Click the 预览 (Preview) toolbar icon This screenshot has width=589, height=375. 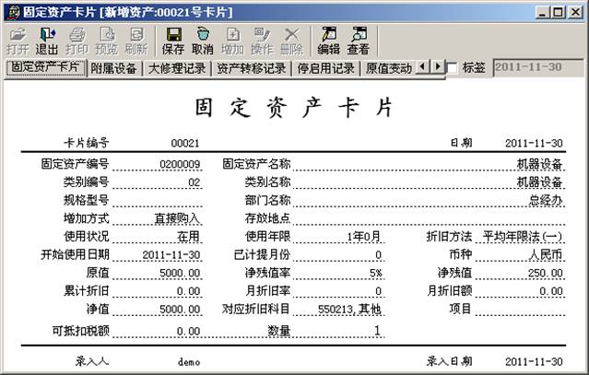(106, 41)
